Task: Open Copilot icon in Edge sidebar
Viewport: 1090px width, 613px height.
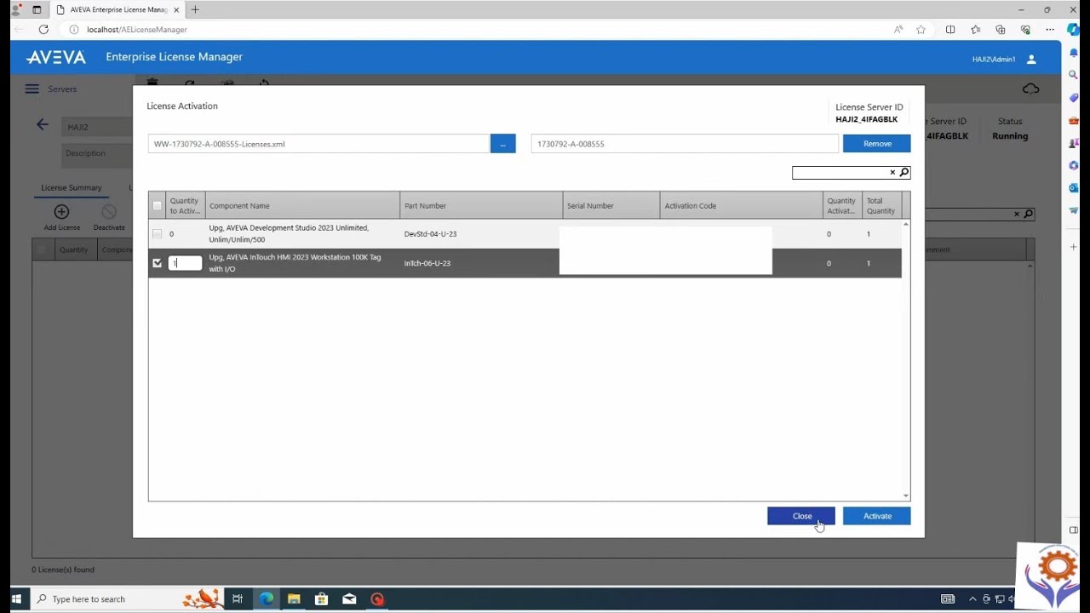Action: coord(1074,29)
